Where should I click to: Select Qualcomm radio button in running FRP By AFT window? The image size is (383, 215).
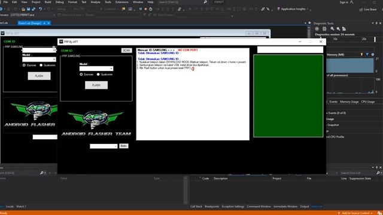pos(98,74)
